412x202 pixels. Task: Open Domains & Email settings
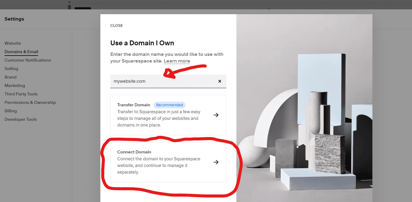pyautogui.click(x=21, y=52)
